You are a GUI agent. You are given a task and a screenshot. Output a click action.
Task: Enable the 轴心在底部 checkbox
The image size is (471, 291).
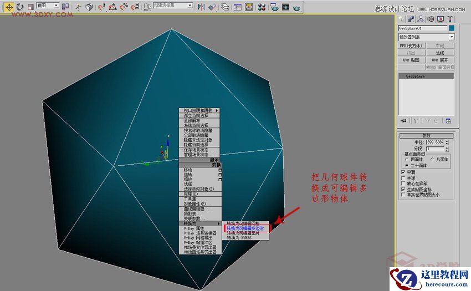[x=403, y=183]
